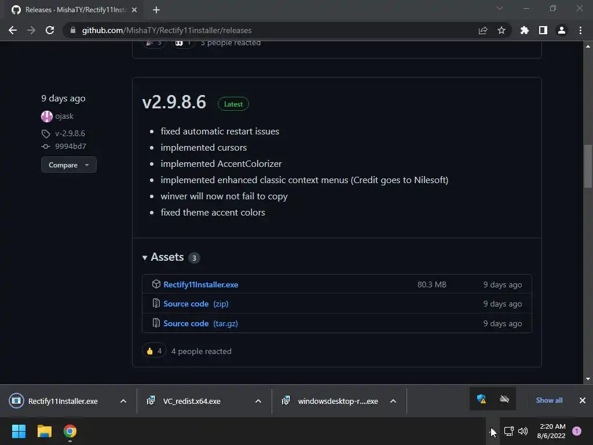The image size is (593, 445).
Task: Select text '4 people reacted'
Action: coord(201,351)
